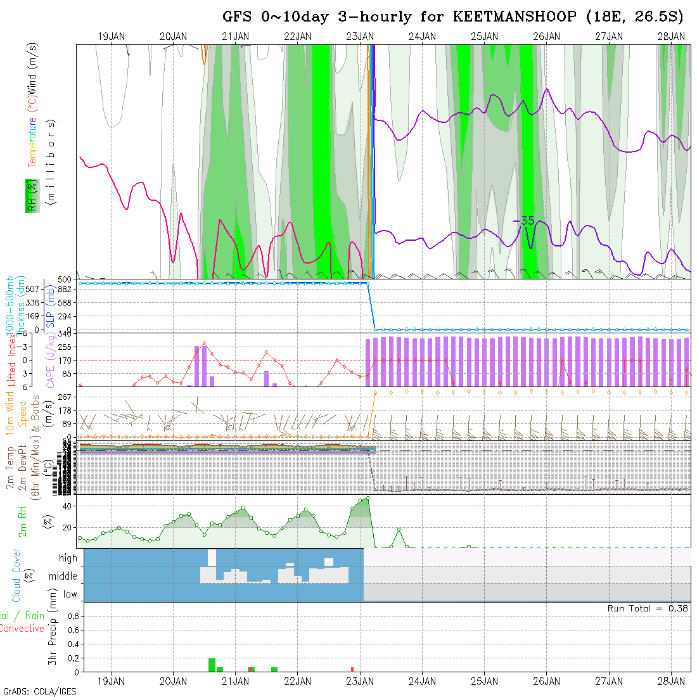Click the 24JAN date on top axis

click(422, 37)
